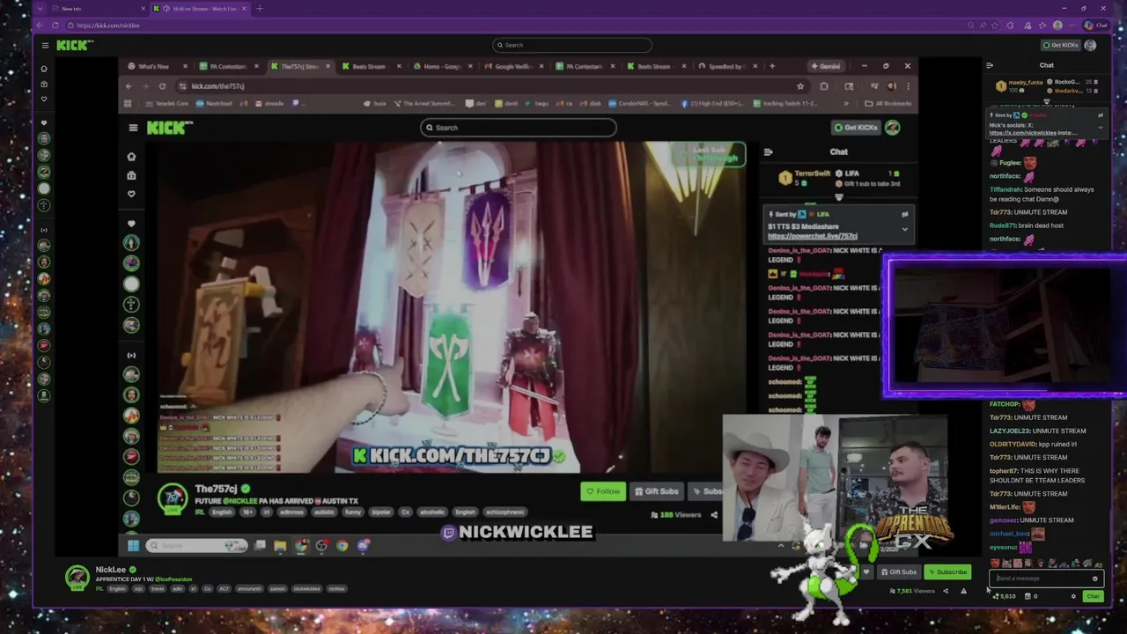Select NickLee Stream browser tab
Image resolution: width=1127 pixels, height=634 pixels.
coord(200,9)
